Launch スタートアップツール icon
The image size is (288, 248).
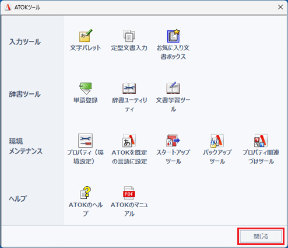[173, 141]
